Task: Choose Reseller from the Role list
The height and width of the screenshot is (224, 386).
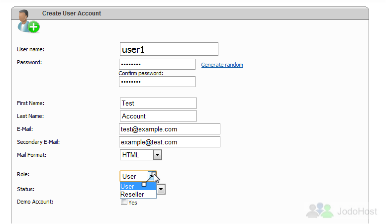Action: click(x=138, y=194)
